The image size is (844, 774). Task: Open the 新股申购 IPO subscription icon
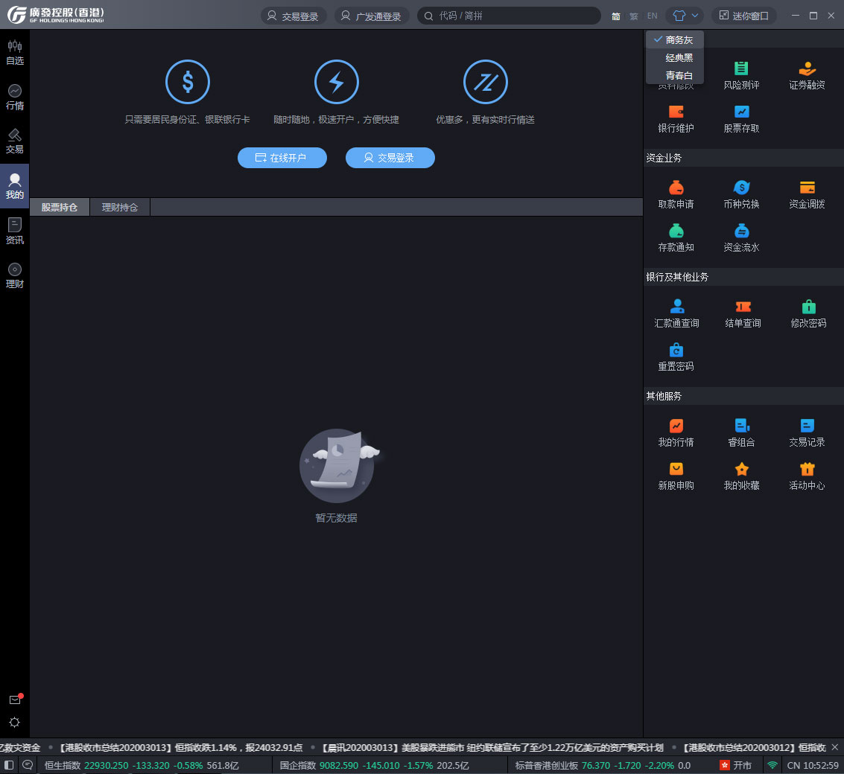(676, 476)
